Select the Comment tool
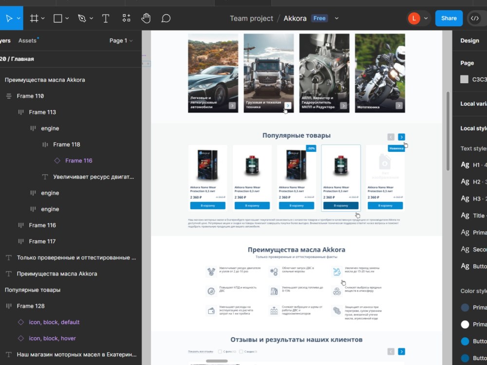Image resolution: width=487 pixels, height=365 pixels. tap(166, 18)
